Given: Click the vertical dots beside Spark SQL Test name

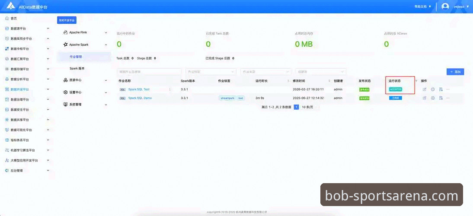Looking at the screenshot, I should pyautogui.click(x=170, y=89).
